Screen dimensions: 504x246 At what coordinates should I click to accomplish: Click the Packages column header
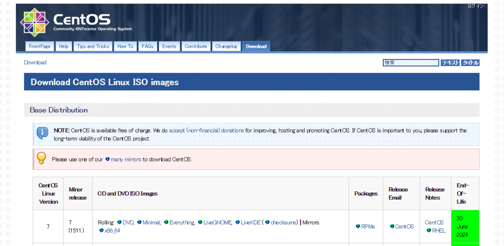366,194
